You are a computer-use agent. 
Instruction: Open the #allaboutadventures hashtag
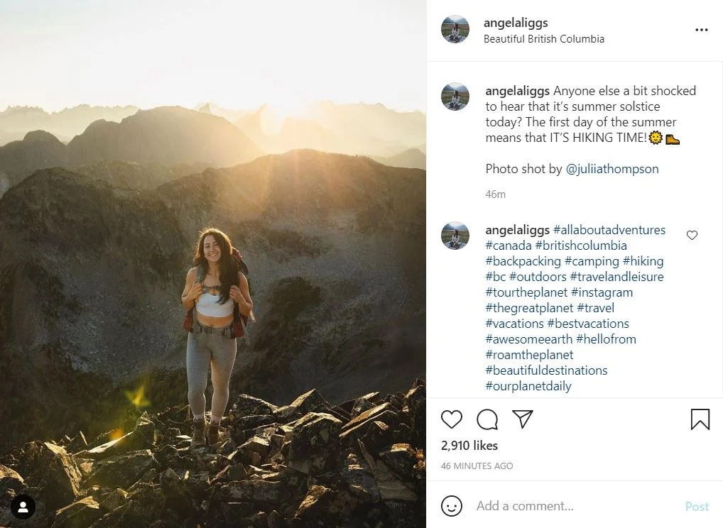609,230
